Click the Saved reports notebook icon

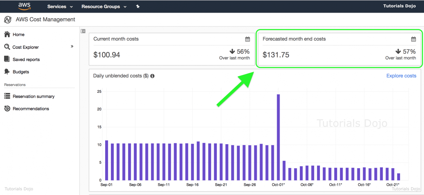point(7,59)
